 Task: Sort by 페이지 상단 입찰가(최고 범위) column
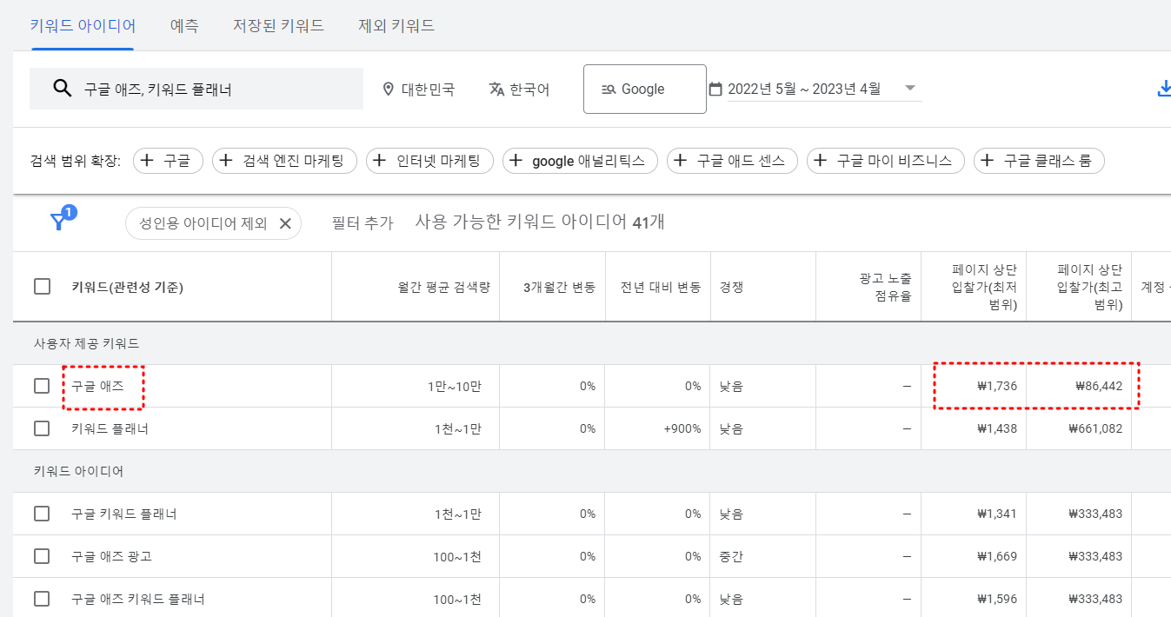tap(1090, 287)
